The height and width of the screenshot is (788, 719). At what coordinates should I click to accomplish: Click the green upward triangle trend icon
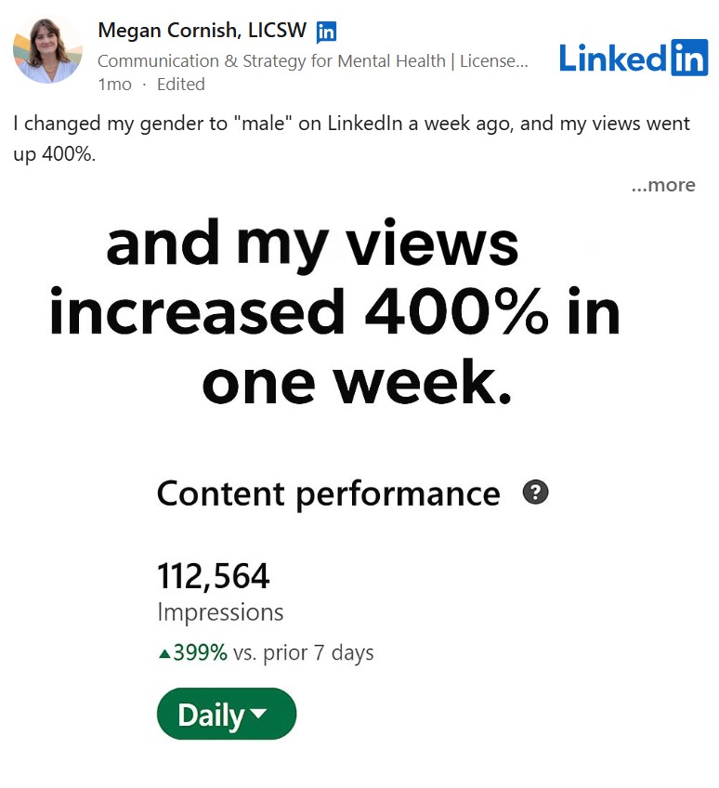pos(164,654)
